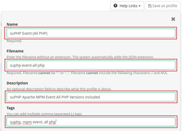Open the Help Links menu
The width and height of the screenshot is (182, 131).
pos(127,6)
